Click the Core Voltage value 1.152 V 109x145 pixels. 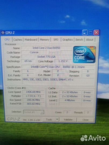(x=63, y=61)
